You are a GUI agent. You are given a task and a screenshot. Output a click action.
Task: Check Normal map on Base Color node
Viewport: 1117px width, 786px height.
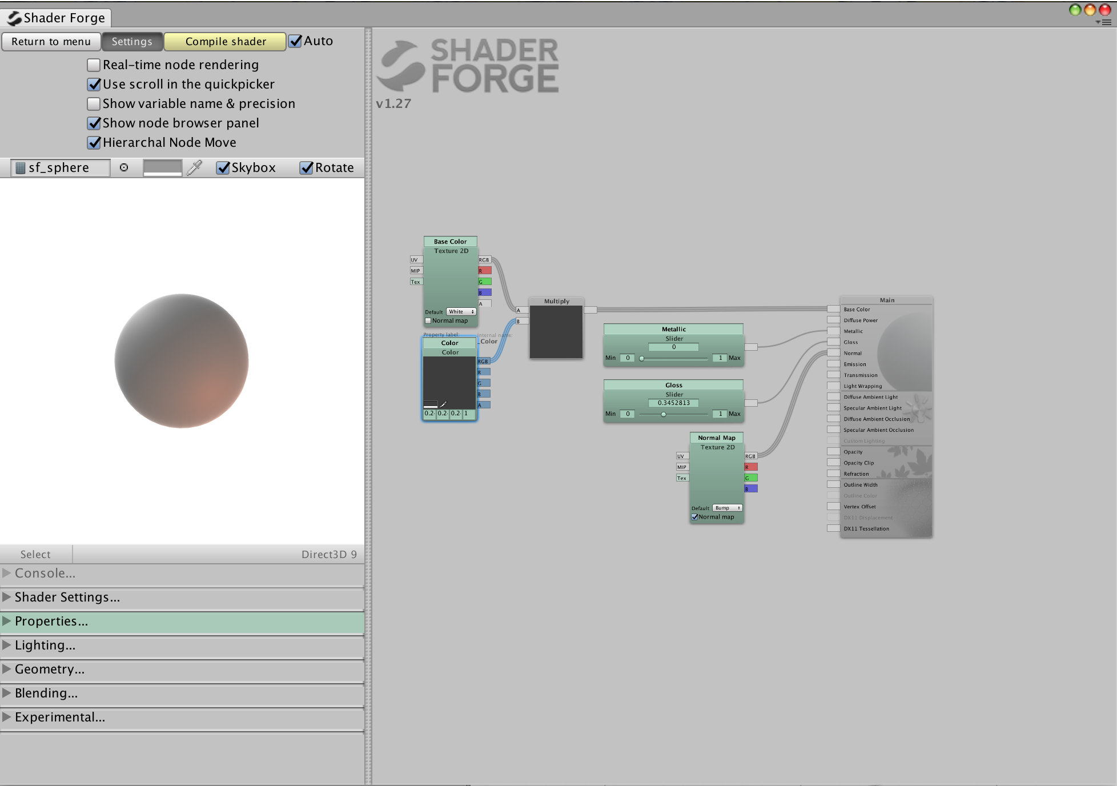point(428,320)
